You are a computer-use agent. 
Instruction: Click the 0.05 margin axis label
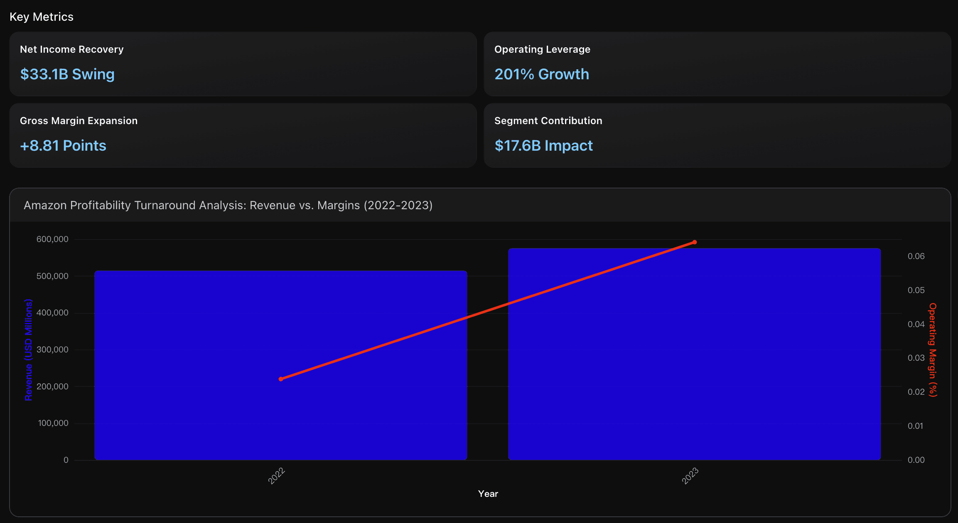point(916,291)
